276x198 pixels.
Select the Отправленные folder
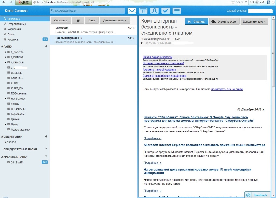pyautogui.click(x=16, y=24)
